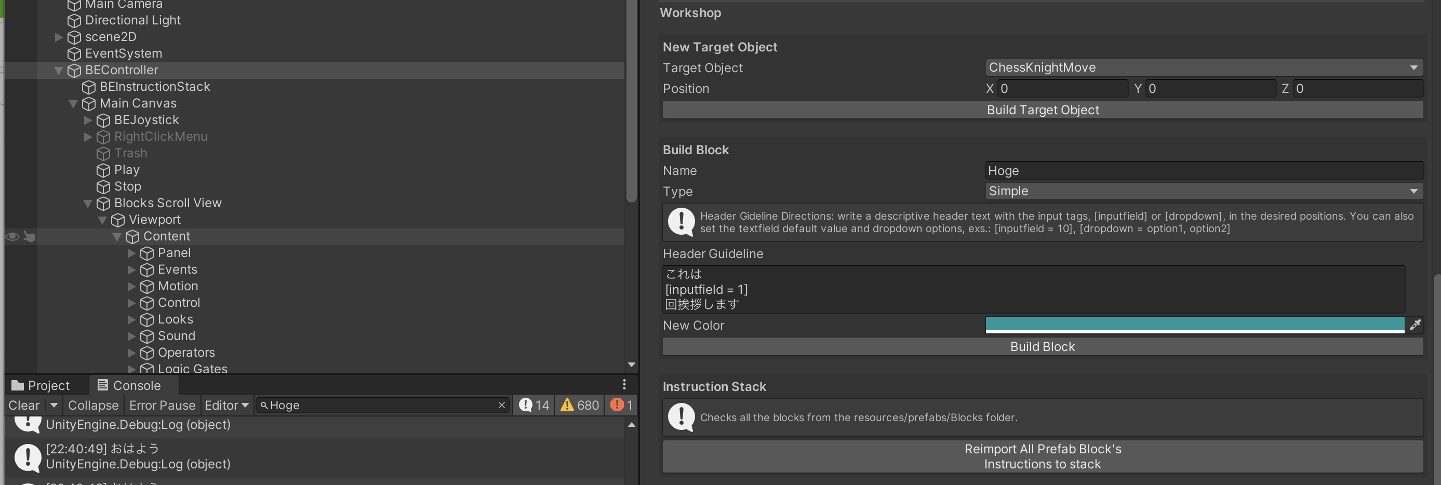The width and height of the screenshot is (1441, 485).
Task: Click the BEController cube icon
Action: 74,71
